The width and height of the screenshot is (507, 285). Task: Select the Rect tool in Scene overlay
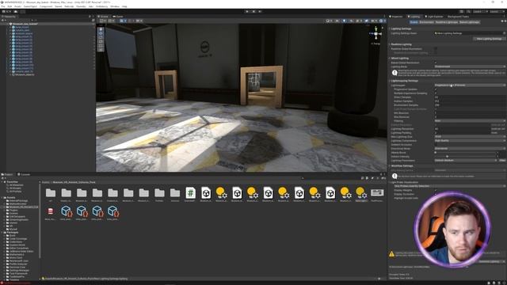101,46
